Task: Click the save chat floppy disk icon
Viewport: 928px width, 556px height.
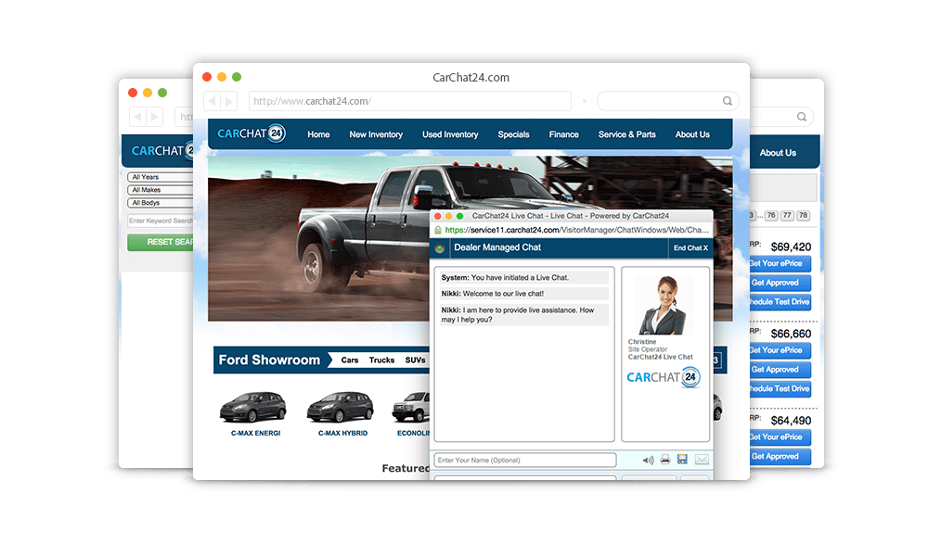Action: click(x=682, y=459)
